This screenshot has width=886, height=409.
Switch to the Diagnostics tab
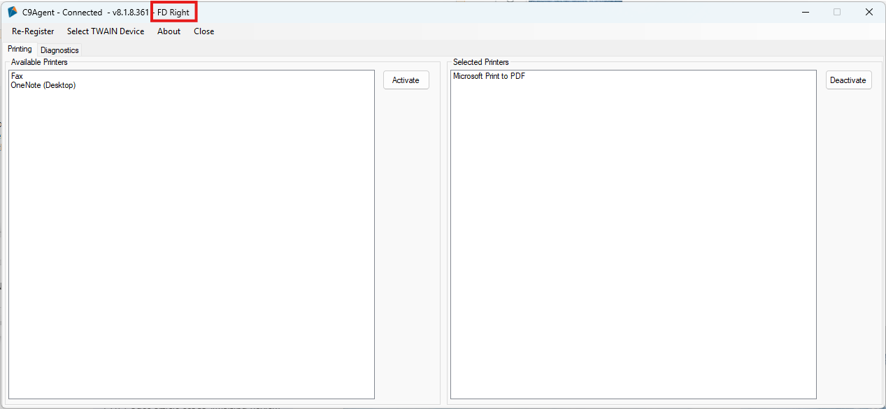(x=59, y=50)
